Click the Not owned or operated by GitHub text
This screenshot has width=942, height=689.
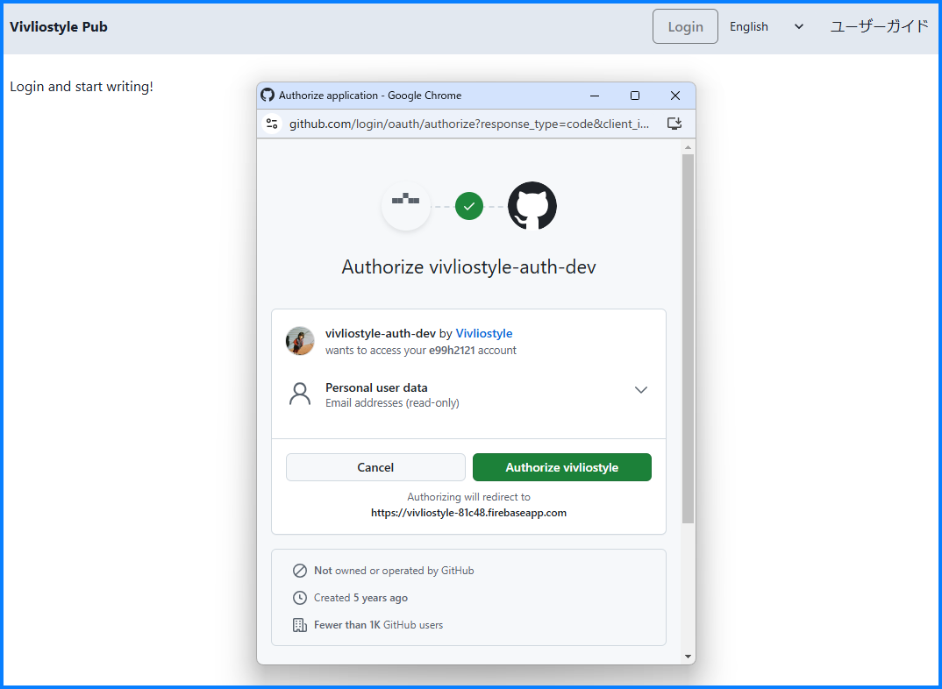click(x=394, y=570)
